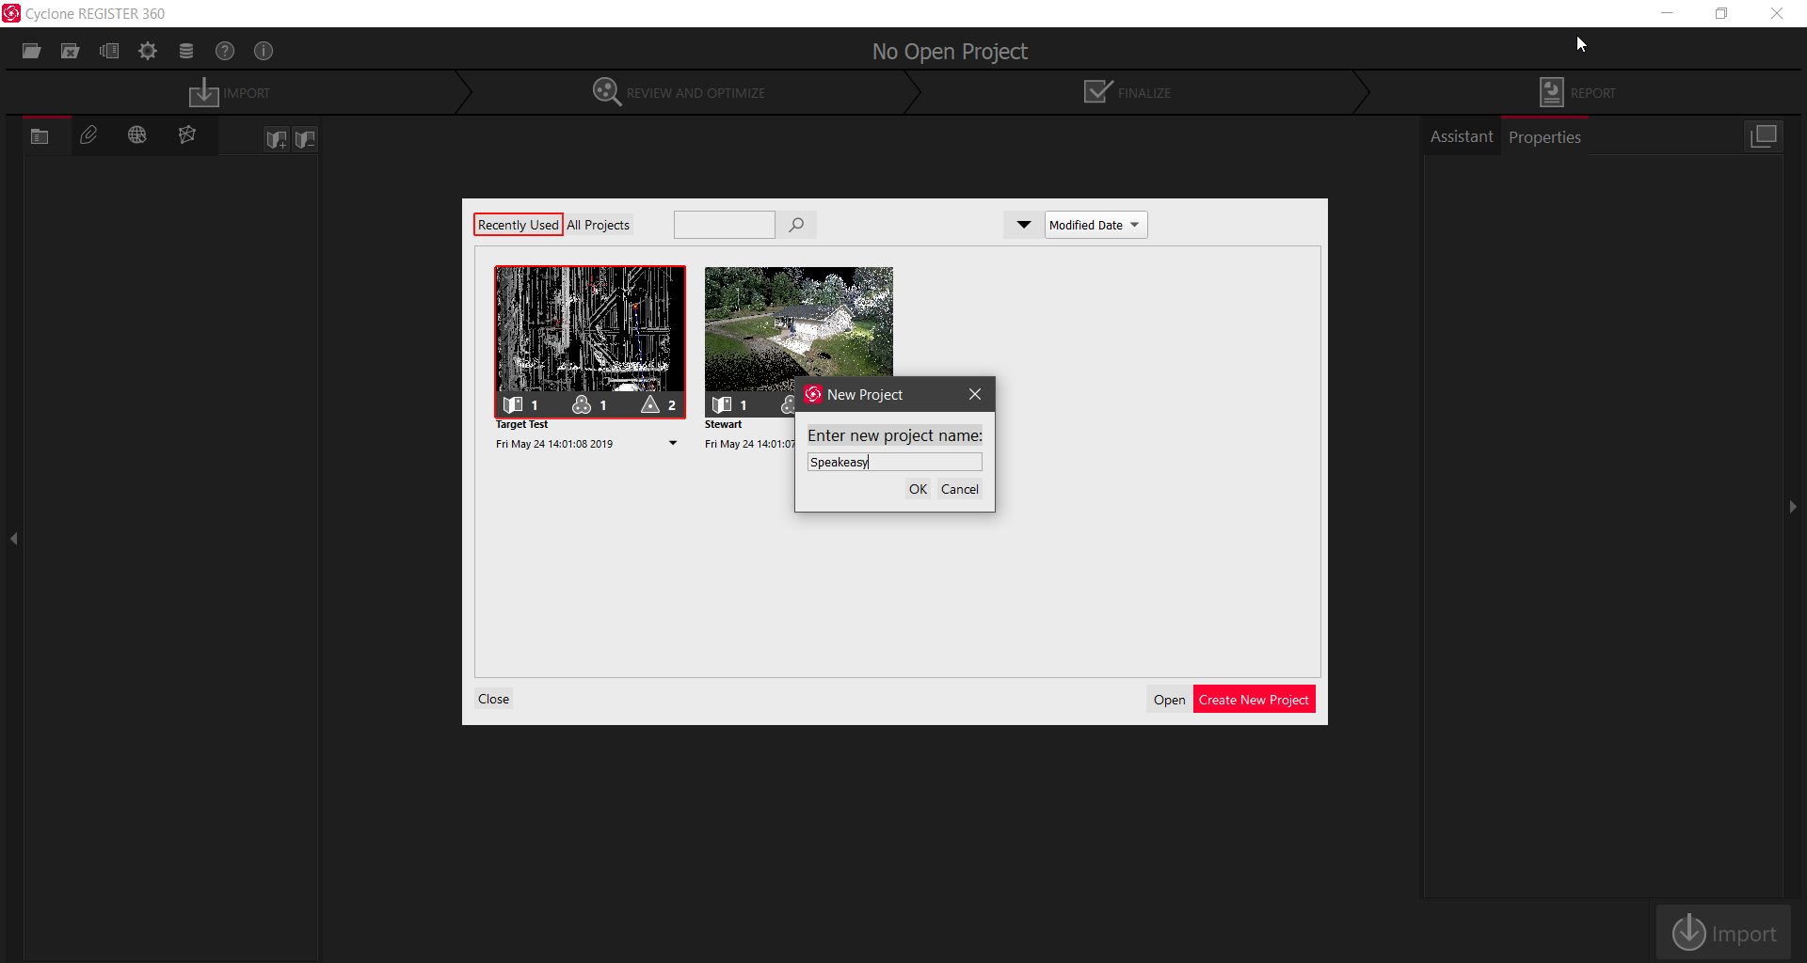Select the globe geolocation tab
Image resolution: width=1807 pixels, height=963 pixels.
137,135
